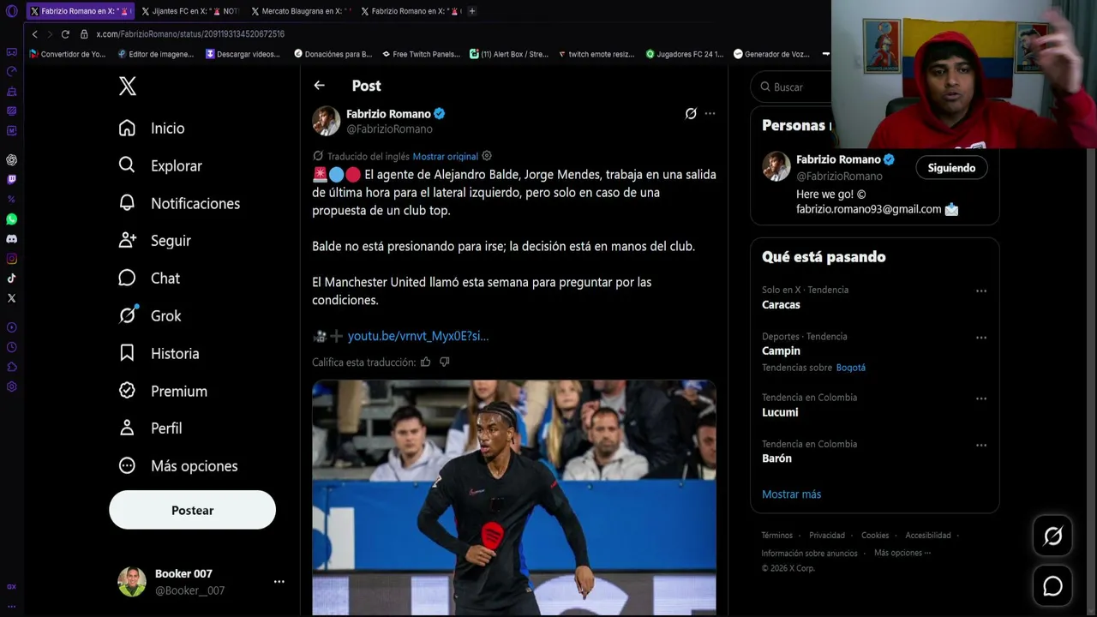The width and height of the screenshot is (1097, 617).
Task: Open the youtu.be link in the post
Action: [418, 336]
